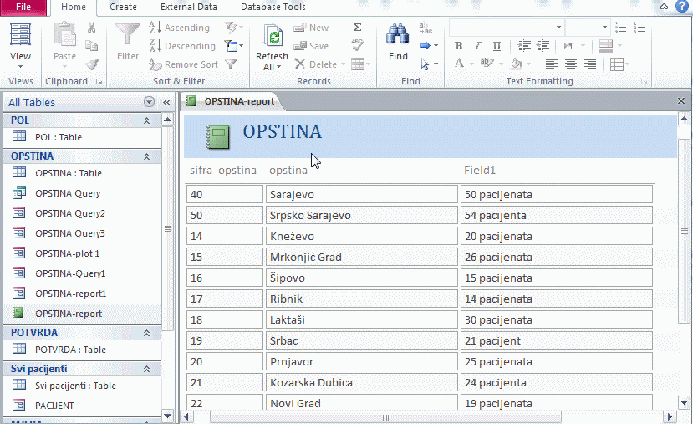Open the Advanced filter options dropdown

tap(233, 46)
